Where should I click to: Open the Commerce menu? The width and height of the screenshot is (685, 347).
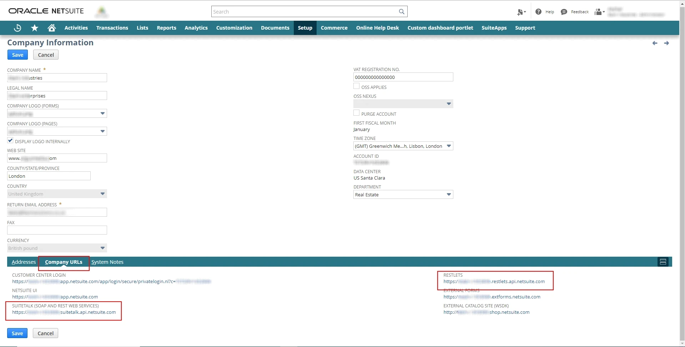334,28
